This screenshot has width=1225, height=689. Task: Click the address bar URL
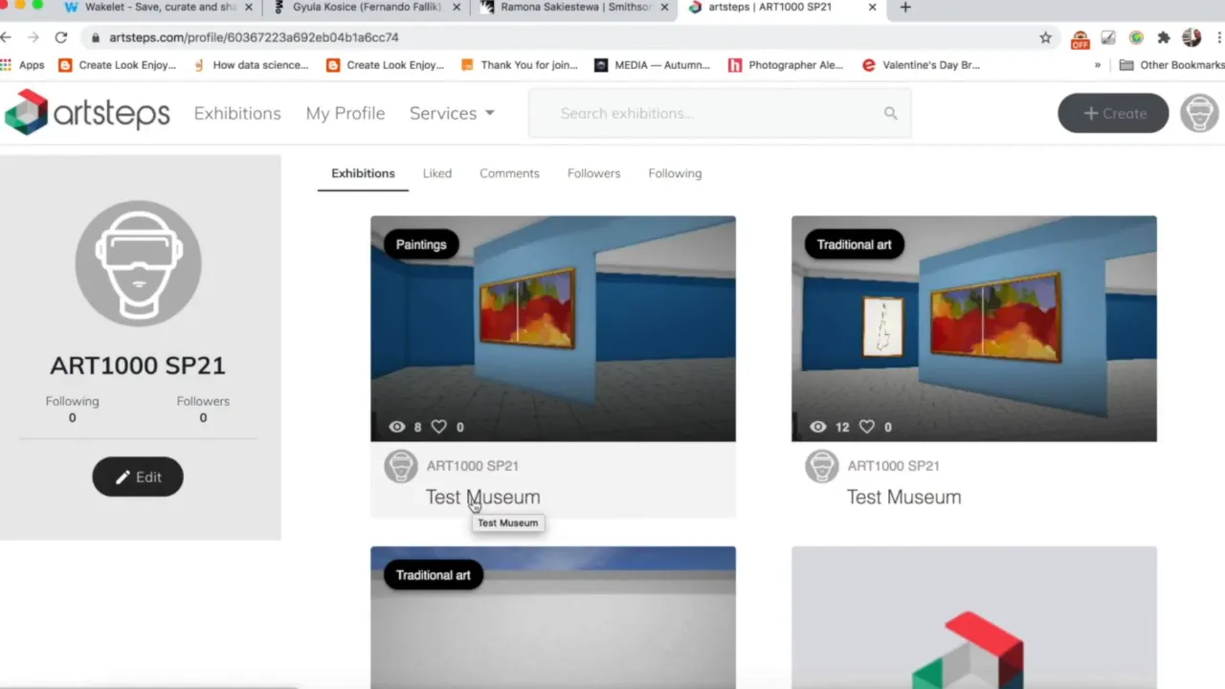click(254, 37)
